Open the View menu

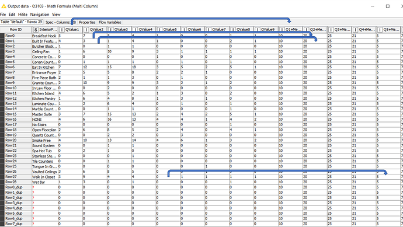[x=56, y=15]
